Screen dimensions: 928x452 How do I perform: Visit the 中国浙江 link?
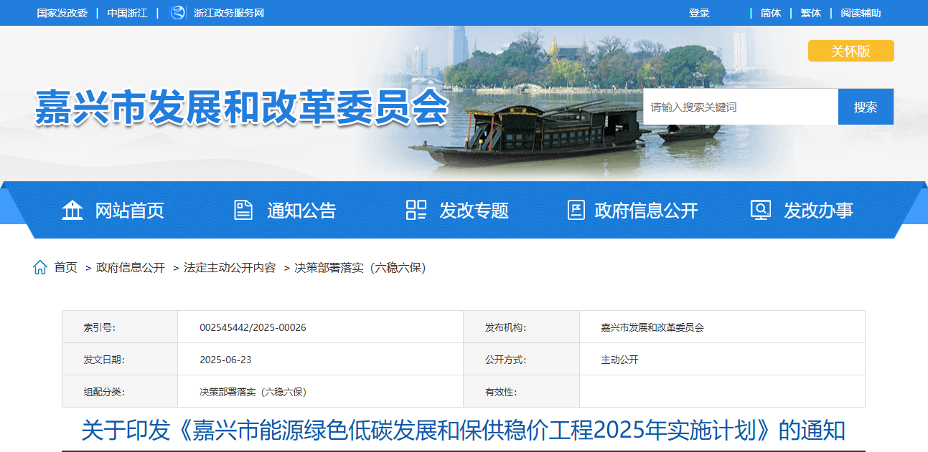click(x=127, y=13)
